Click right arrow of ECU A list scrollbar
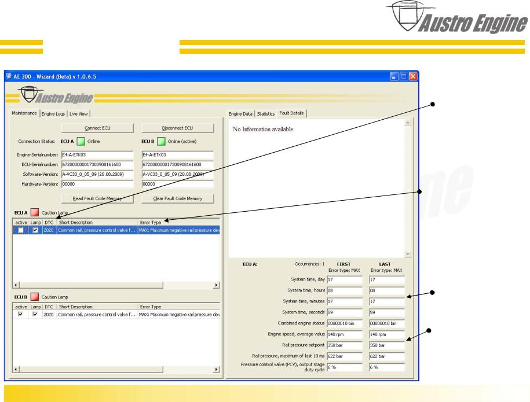The image size is (530, 402). click(x=216, y=285)
